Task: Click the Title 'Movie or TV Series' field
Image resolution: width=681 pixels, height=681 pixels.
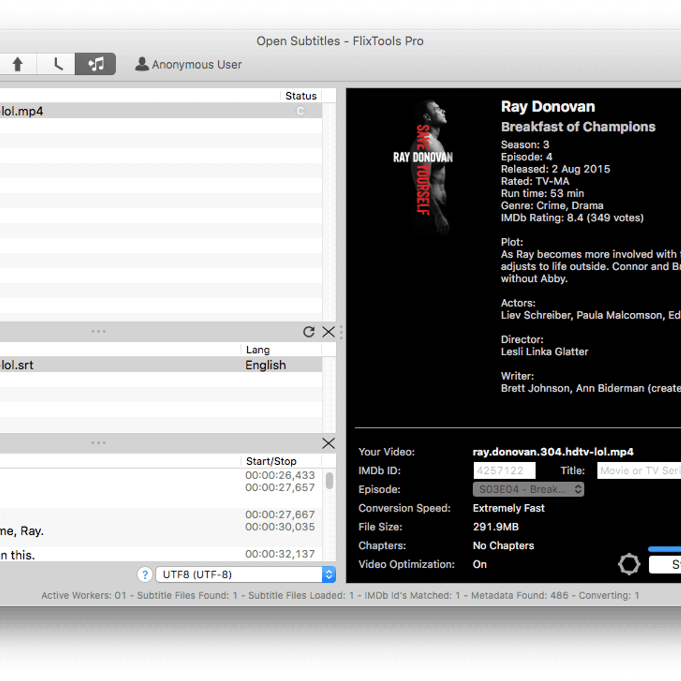Action: [x=639, y=470]
